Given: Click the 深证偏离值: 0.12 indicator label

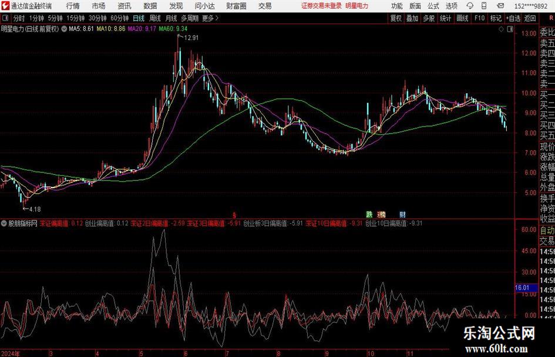Looking at the screenshot, I should coord(61,223).
